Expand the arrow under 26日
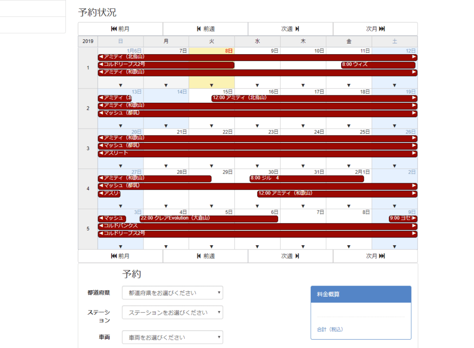The image size is (474, 348). (394, 166)
